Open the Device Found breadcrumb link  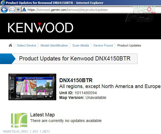tap(103, 45)
